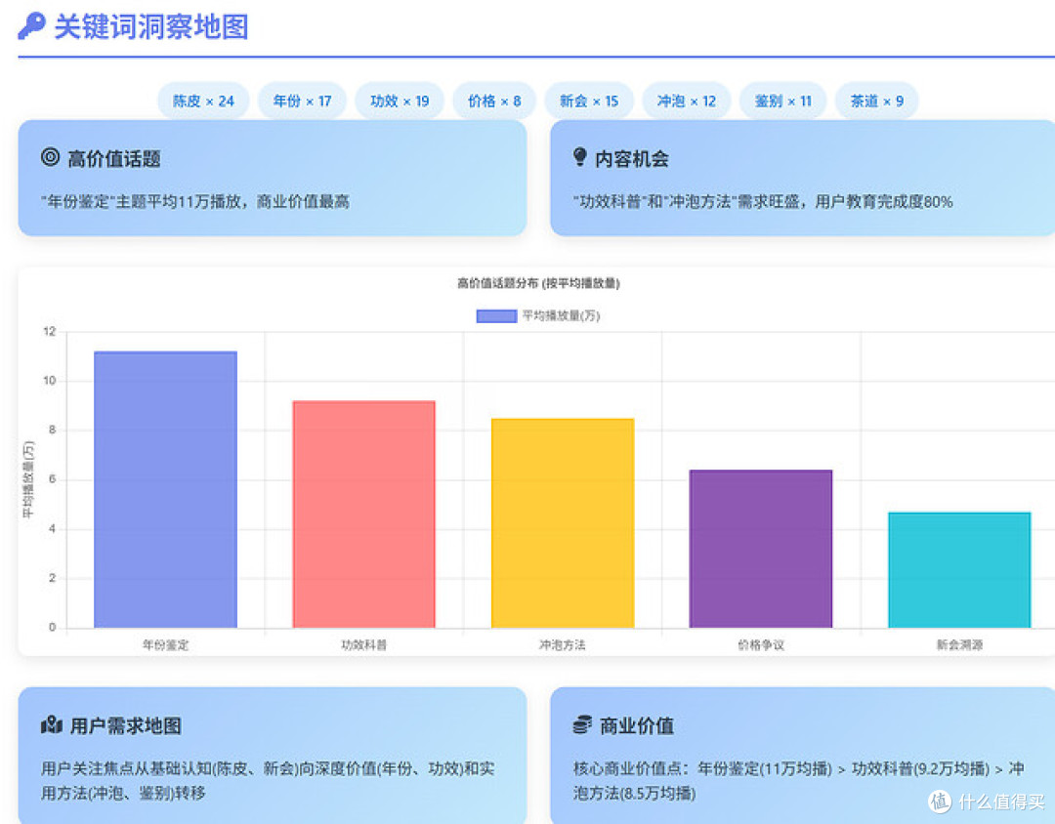Click the key icon beside 关键词洞察地图
This screenshot has height=824, width=1055.
[x=31, y=26]
